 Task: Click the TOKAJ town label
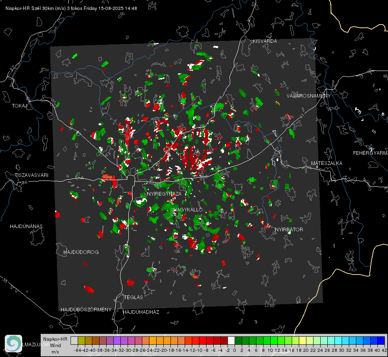(x=19, y=106)
